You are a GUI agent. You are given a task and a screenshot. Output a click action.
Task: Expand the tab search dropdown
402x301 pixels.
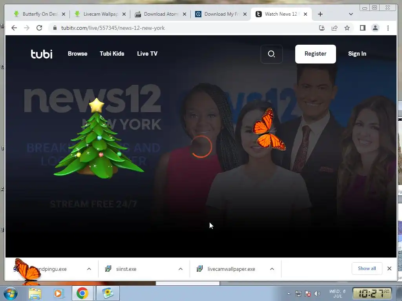coord(351,14)
